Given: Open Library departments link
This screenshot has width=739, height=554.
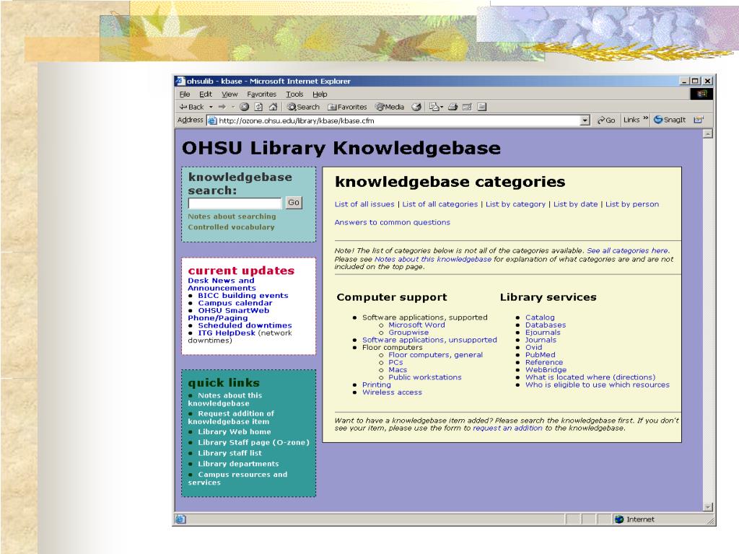Looking at the screenshot, I should point(238,464).
